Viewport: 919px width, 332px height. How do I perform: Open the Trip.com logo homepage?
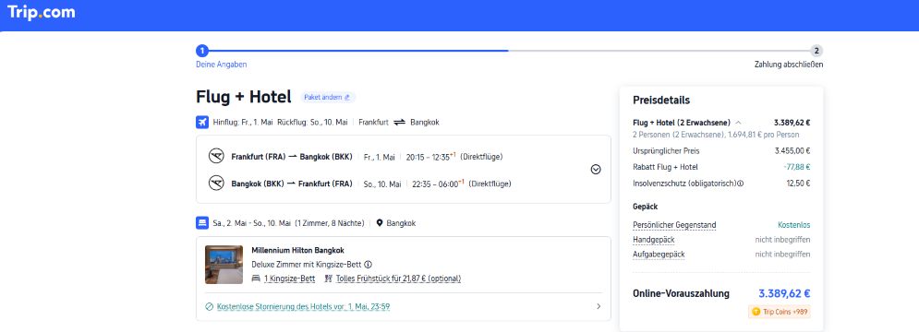41,12
